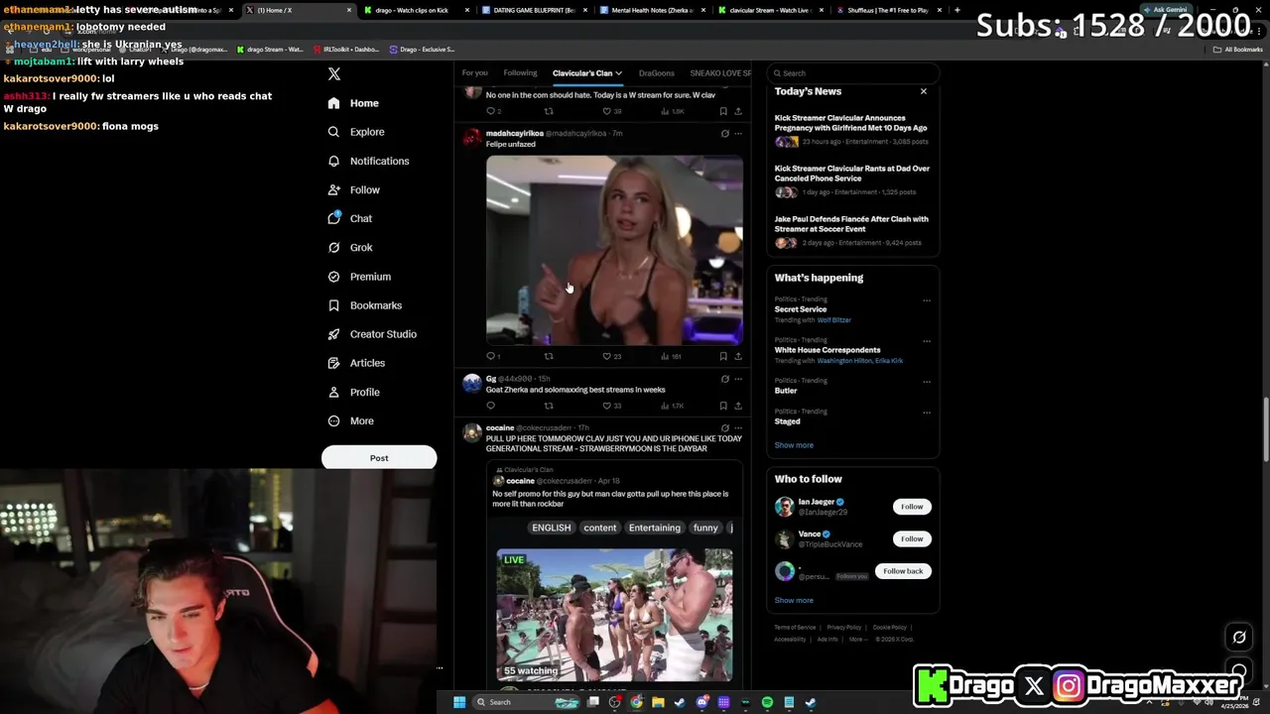
Task: Click Grok icon on madahcayirikoa post
Action: pyautogui.click(x=724, y=134)
